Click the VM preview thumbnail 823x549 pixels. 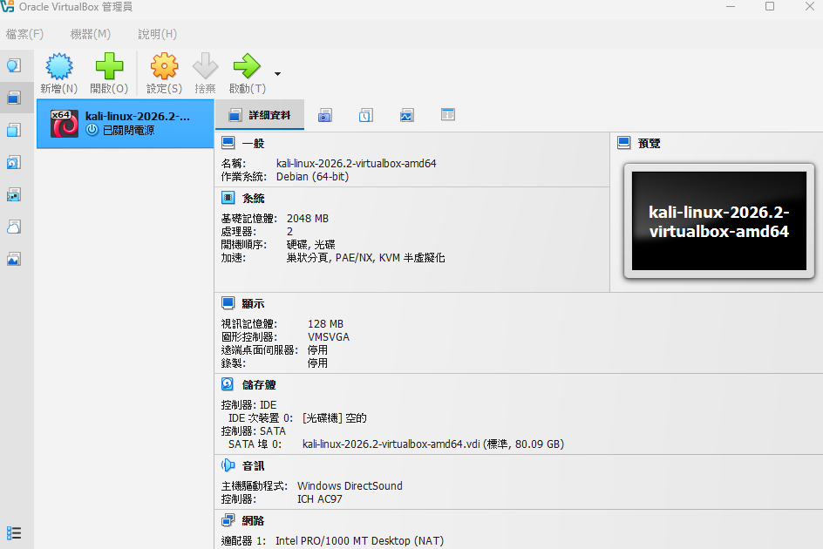click(x=718, y=221)
